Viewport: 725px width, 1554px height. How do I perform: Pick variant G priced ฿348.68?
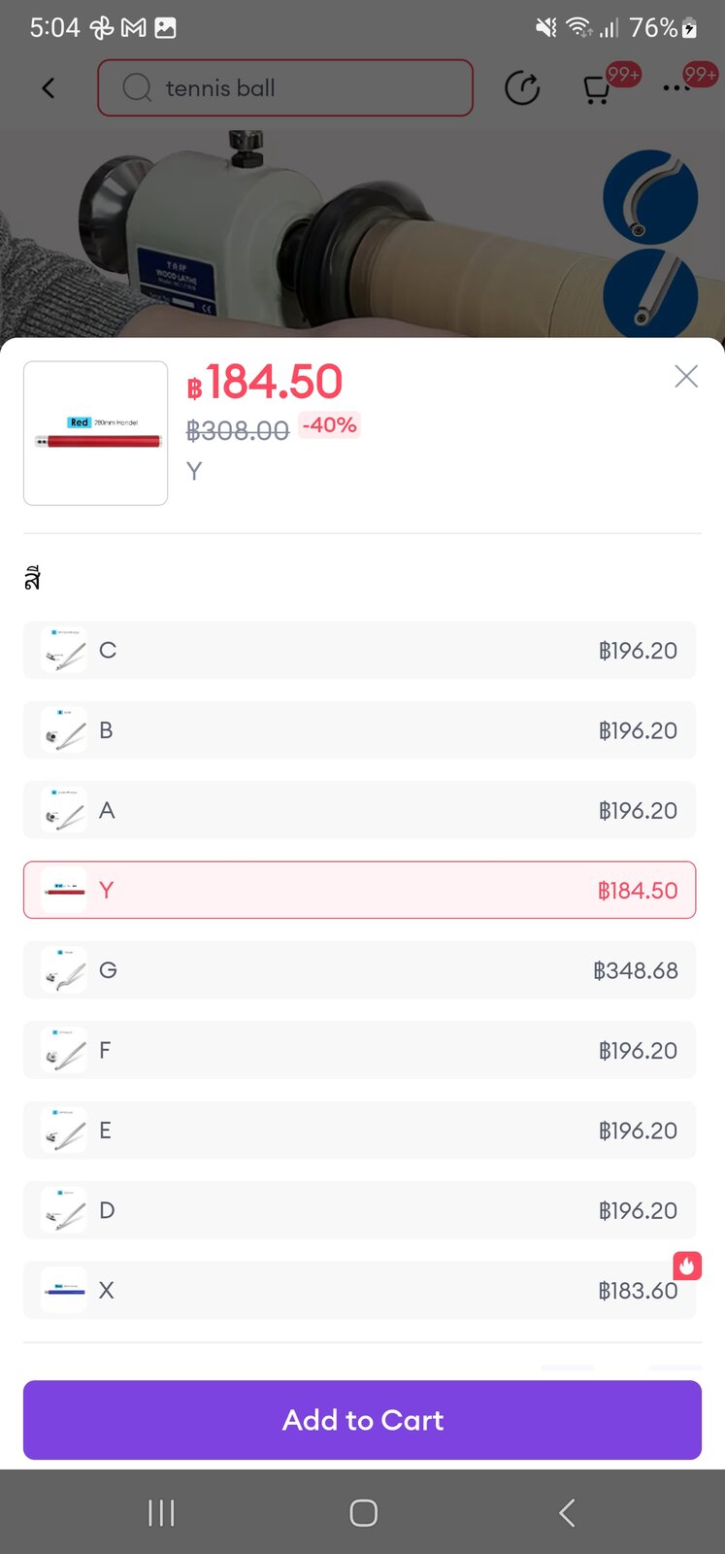click(359, 970)
